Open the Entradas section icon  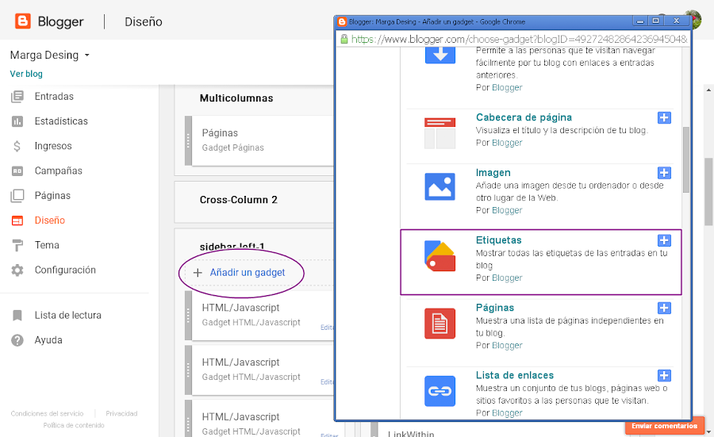pyautogui.click(x=17, y=97)
